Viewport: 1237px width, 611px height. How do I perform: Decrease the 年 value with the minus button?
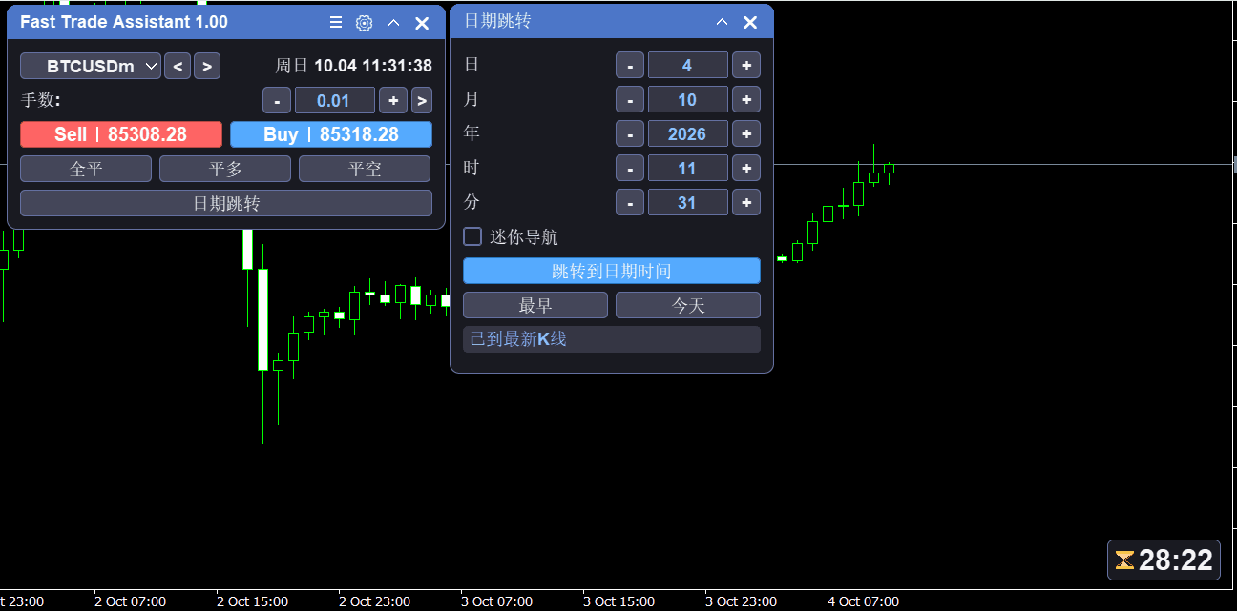630,133
